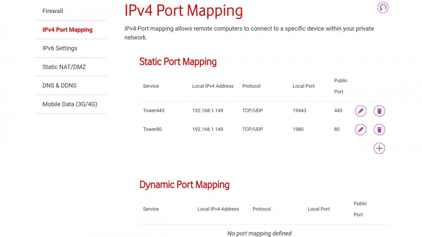Click Local Port header in dynamic table
422x237 pixels.
coord(318,209)
